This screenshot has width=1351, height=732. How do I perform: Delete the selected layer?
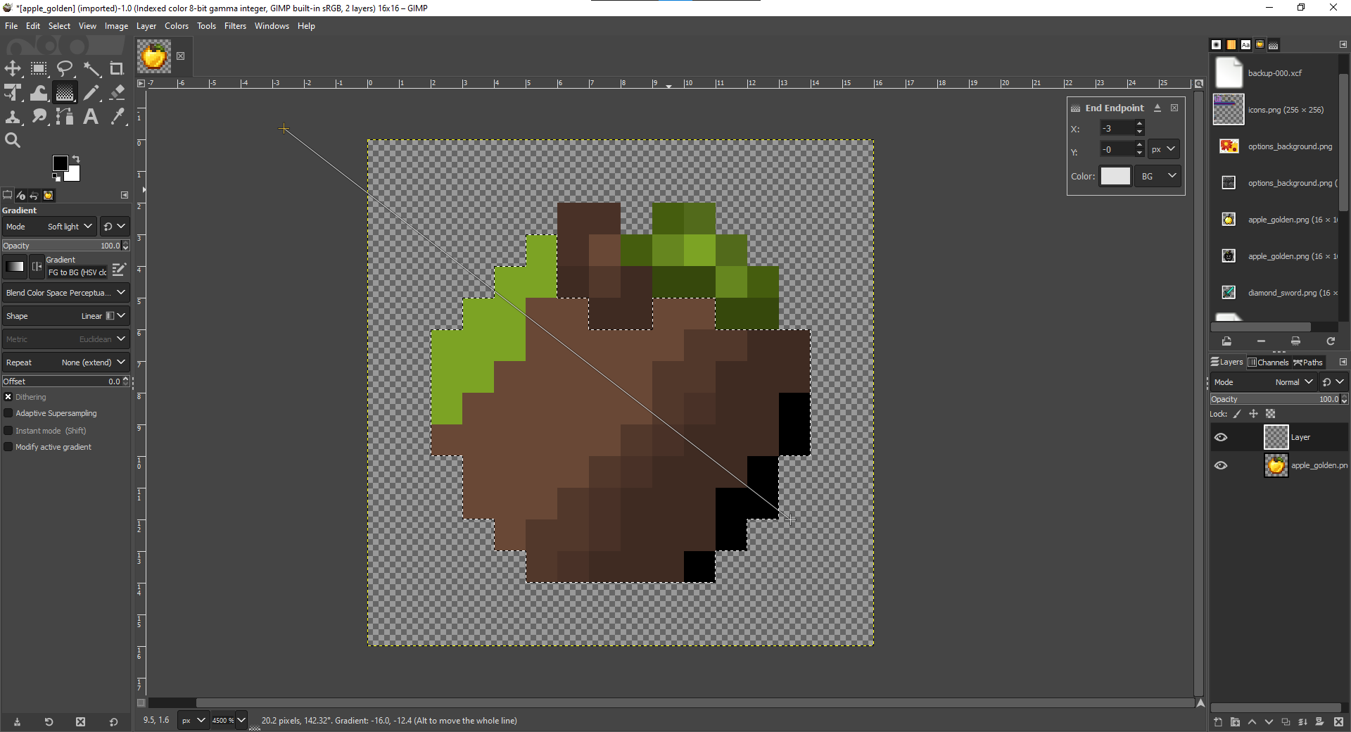(1338, 721)
